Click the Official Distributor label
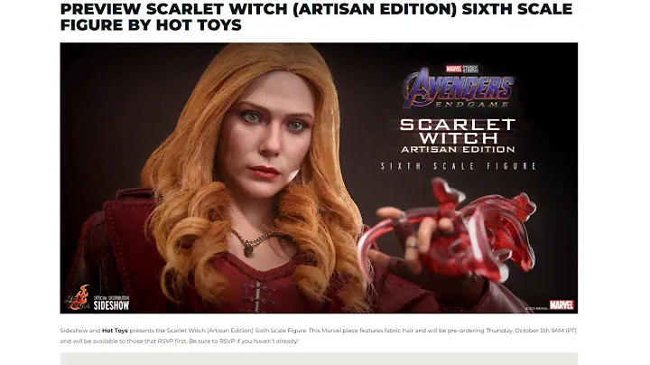This screenshot has width=650, height=365. [x=111, y=298]
